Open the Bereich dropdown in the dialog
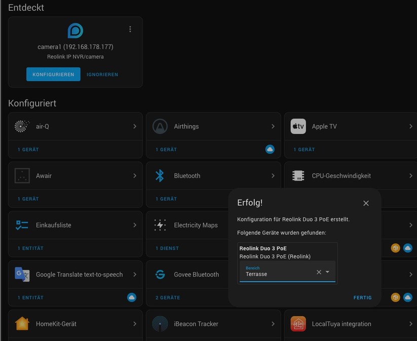 click(x=327, y=272)
